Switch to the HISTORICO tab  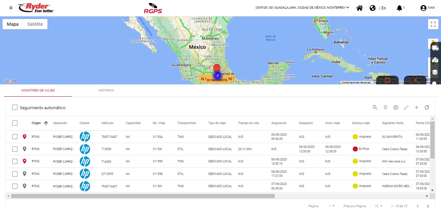click(106, 91)
